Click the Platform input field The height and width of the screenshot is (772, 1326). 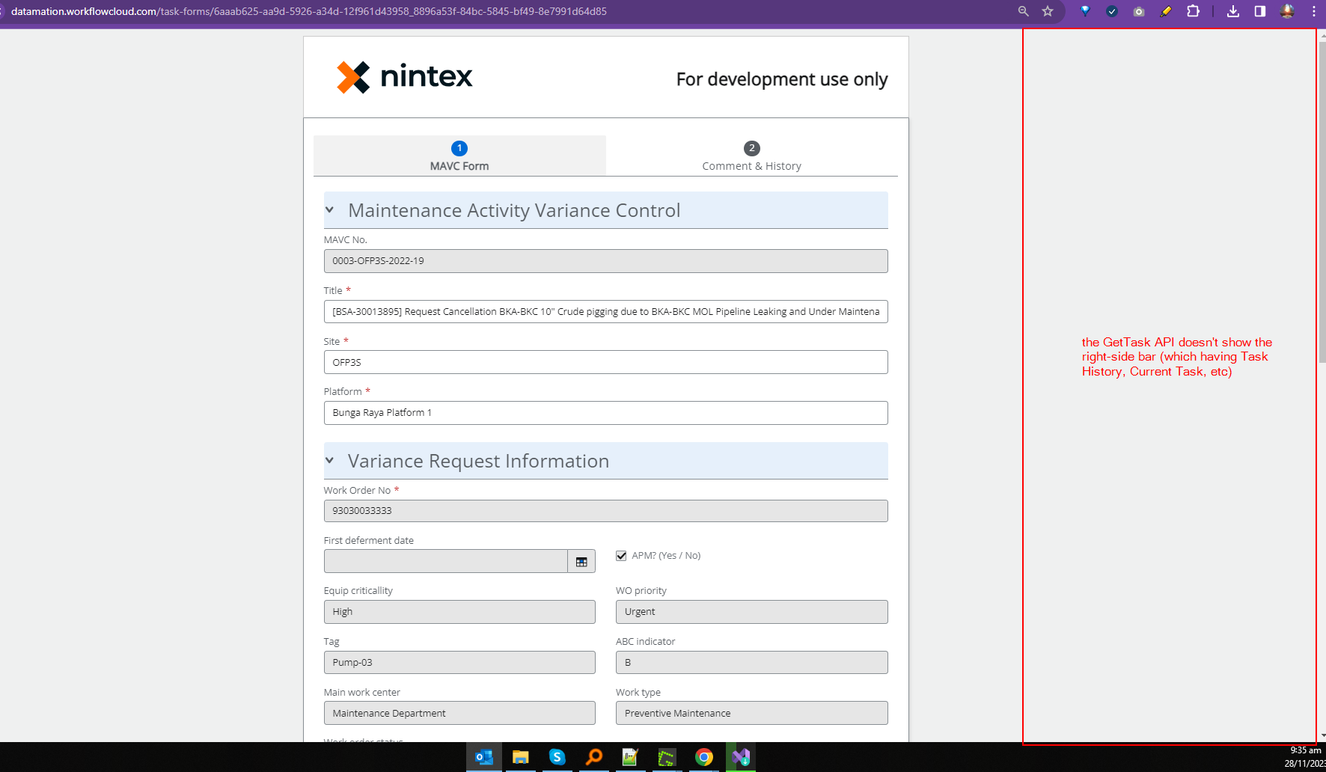click(605, 413)
